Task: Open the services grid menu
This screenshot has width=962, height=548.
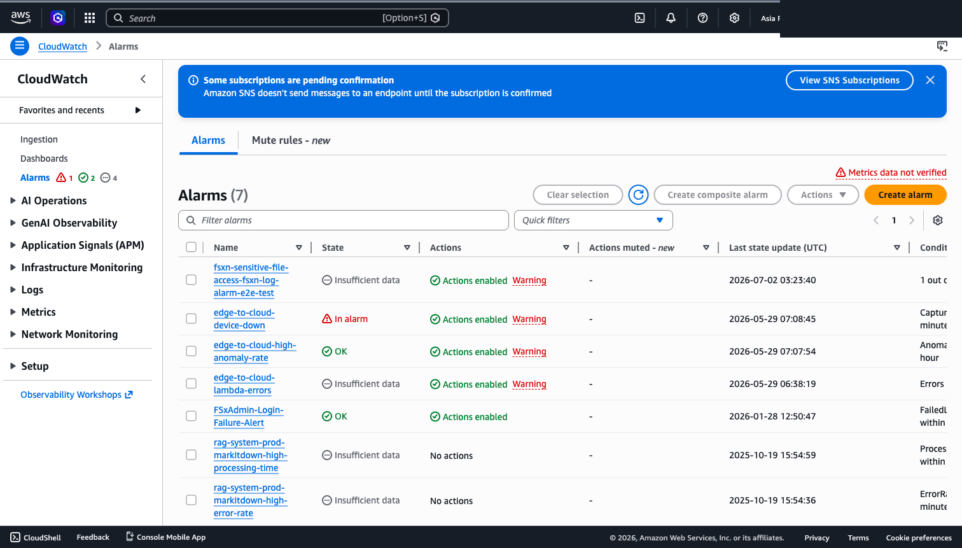Action: 90,18
